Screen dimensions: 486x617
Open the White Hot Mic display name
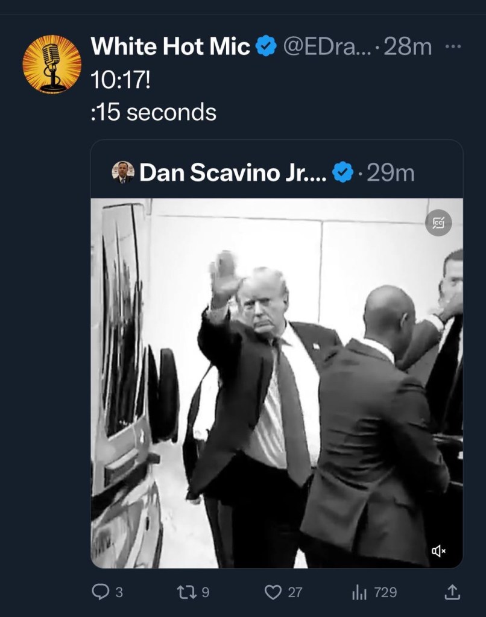[x=171, y=46]
